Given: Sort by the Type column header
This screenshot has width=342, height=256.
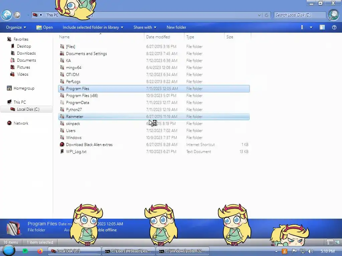Looking at the screenshot, I should click(x=190, y=37).
